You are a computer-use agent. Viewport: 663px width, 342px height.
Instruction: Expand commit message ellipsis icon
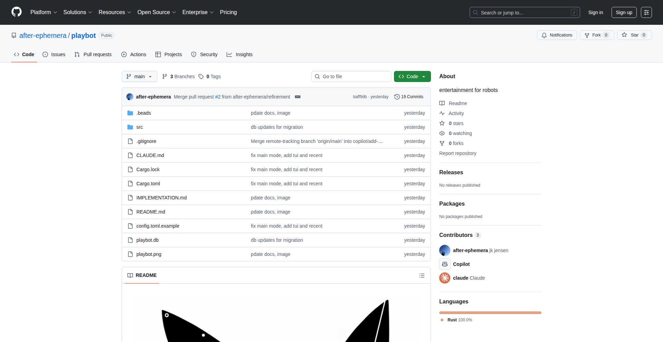click(298, 97)
